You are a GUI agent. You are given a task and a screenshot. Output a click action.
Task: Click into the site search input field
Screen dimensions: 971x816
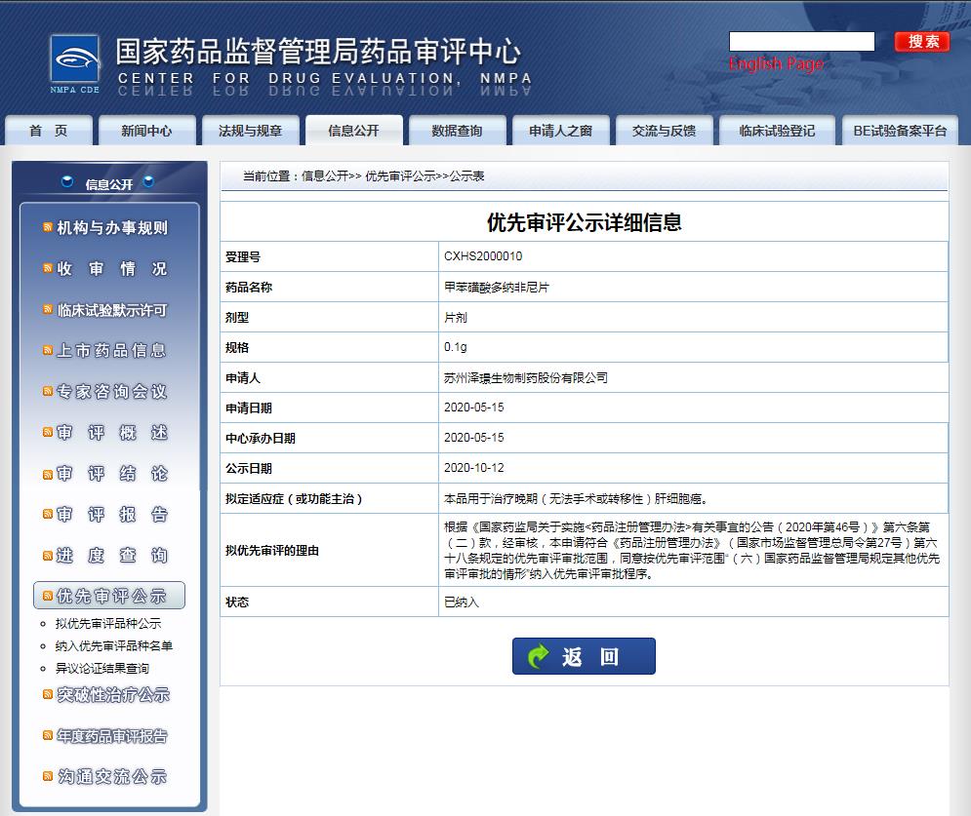[x=802, y=42]
